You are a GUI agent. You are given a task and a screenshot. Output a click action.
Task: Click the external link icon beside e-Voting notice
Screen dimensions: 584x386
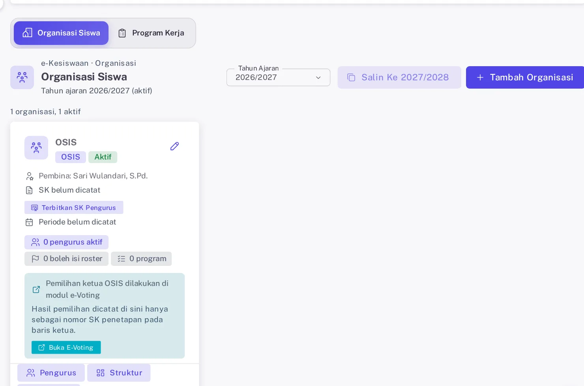36,289
